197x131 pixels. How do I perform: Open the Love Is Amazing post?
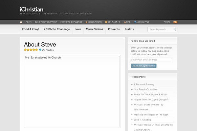(x=142, y=120)
